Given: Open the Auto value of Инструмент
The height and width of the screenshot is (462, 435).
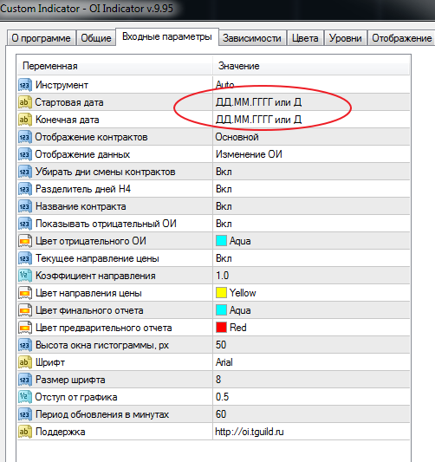Looking at the screenshot, I should (x=311, y=85).
